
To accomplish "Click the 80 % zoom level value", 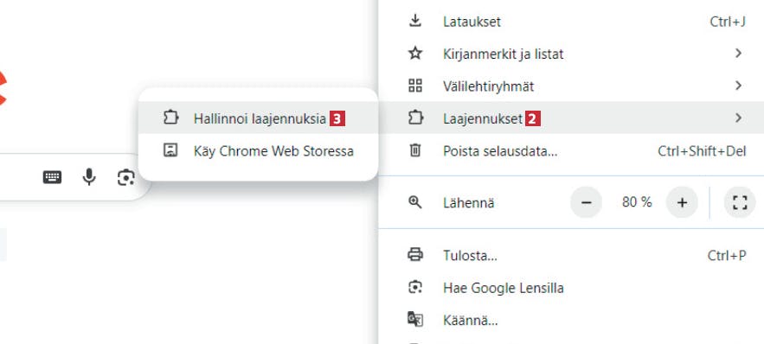I will [x=637, y=202].
